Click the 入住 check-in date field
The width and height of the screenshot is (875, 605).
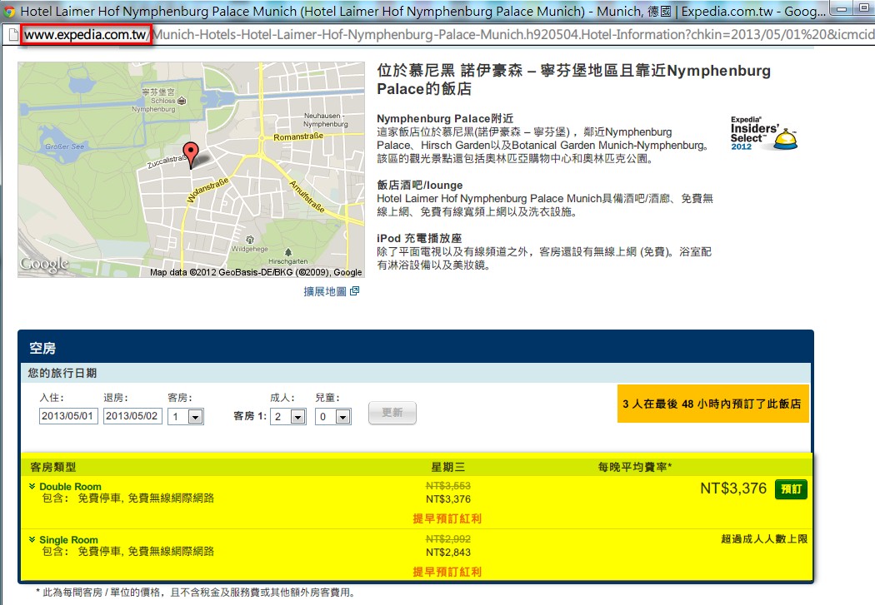click(x=68, y=416)
